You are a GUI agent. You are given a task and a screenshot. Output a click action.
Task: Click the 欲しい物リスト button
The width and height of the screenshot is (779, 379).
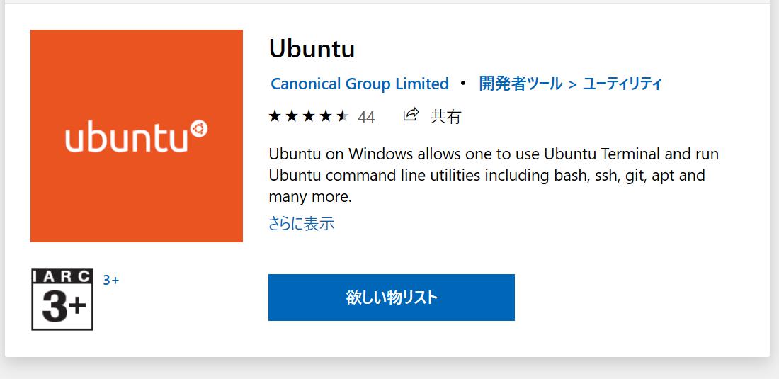(392, 298)
